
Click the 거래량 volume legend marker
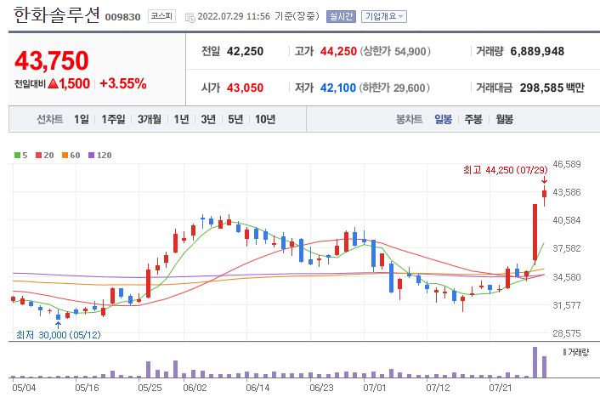(564, 352)
